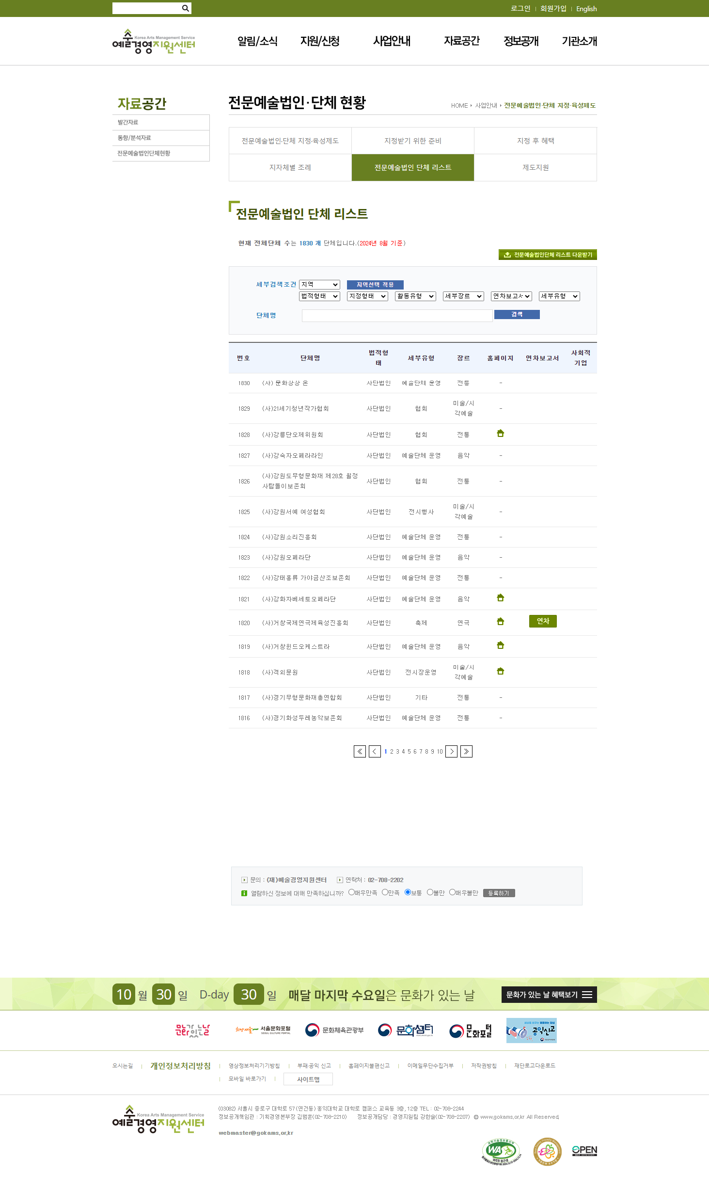Open the 자료공간 main menu

tap(461, 41)
